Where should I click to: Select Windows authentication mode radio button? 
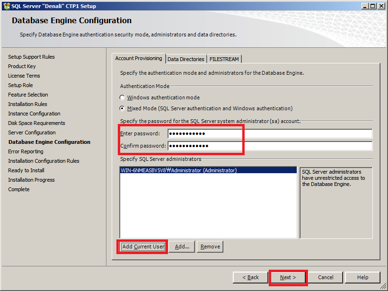122,97
